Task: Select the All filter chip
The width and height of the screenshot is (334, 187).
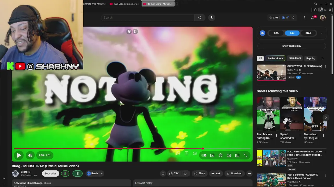Action: pos(260,58)
